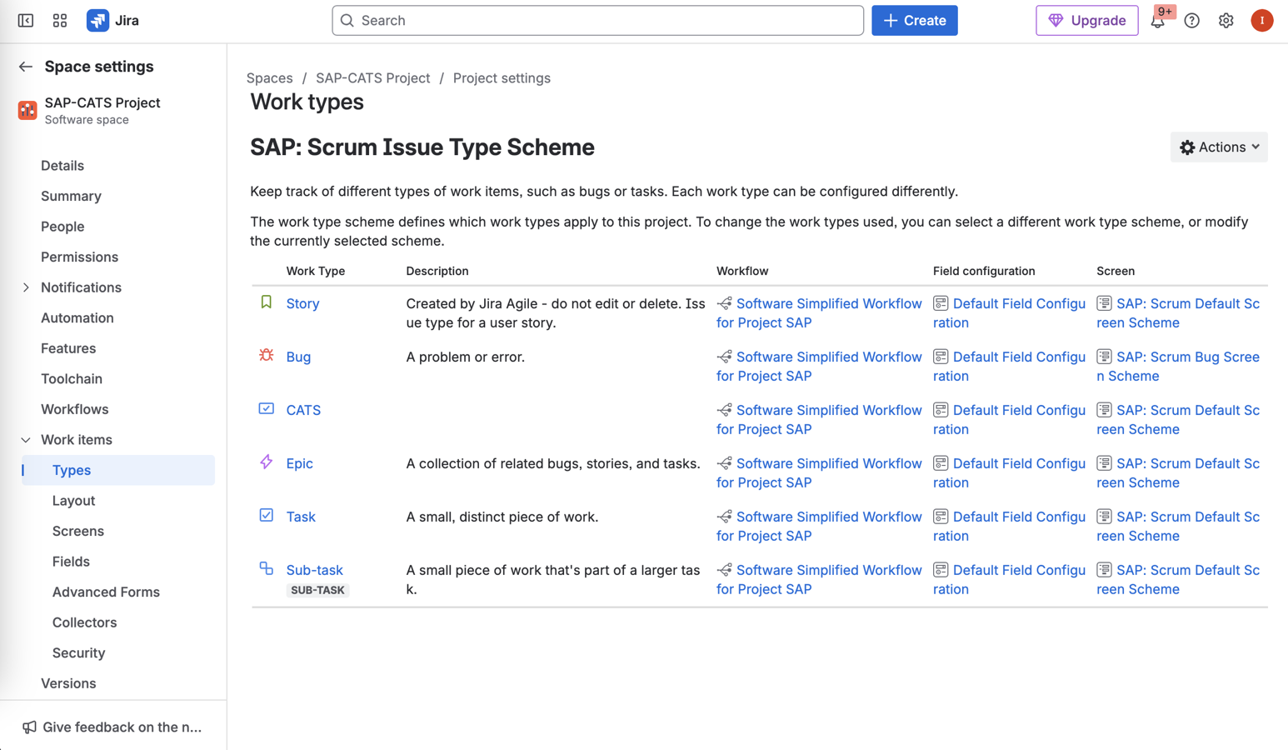Click the CATS work type checkmark icon
Viewport: 1288px width, 750px height.
tap(265, 408)
